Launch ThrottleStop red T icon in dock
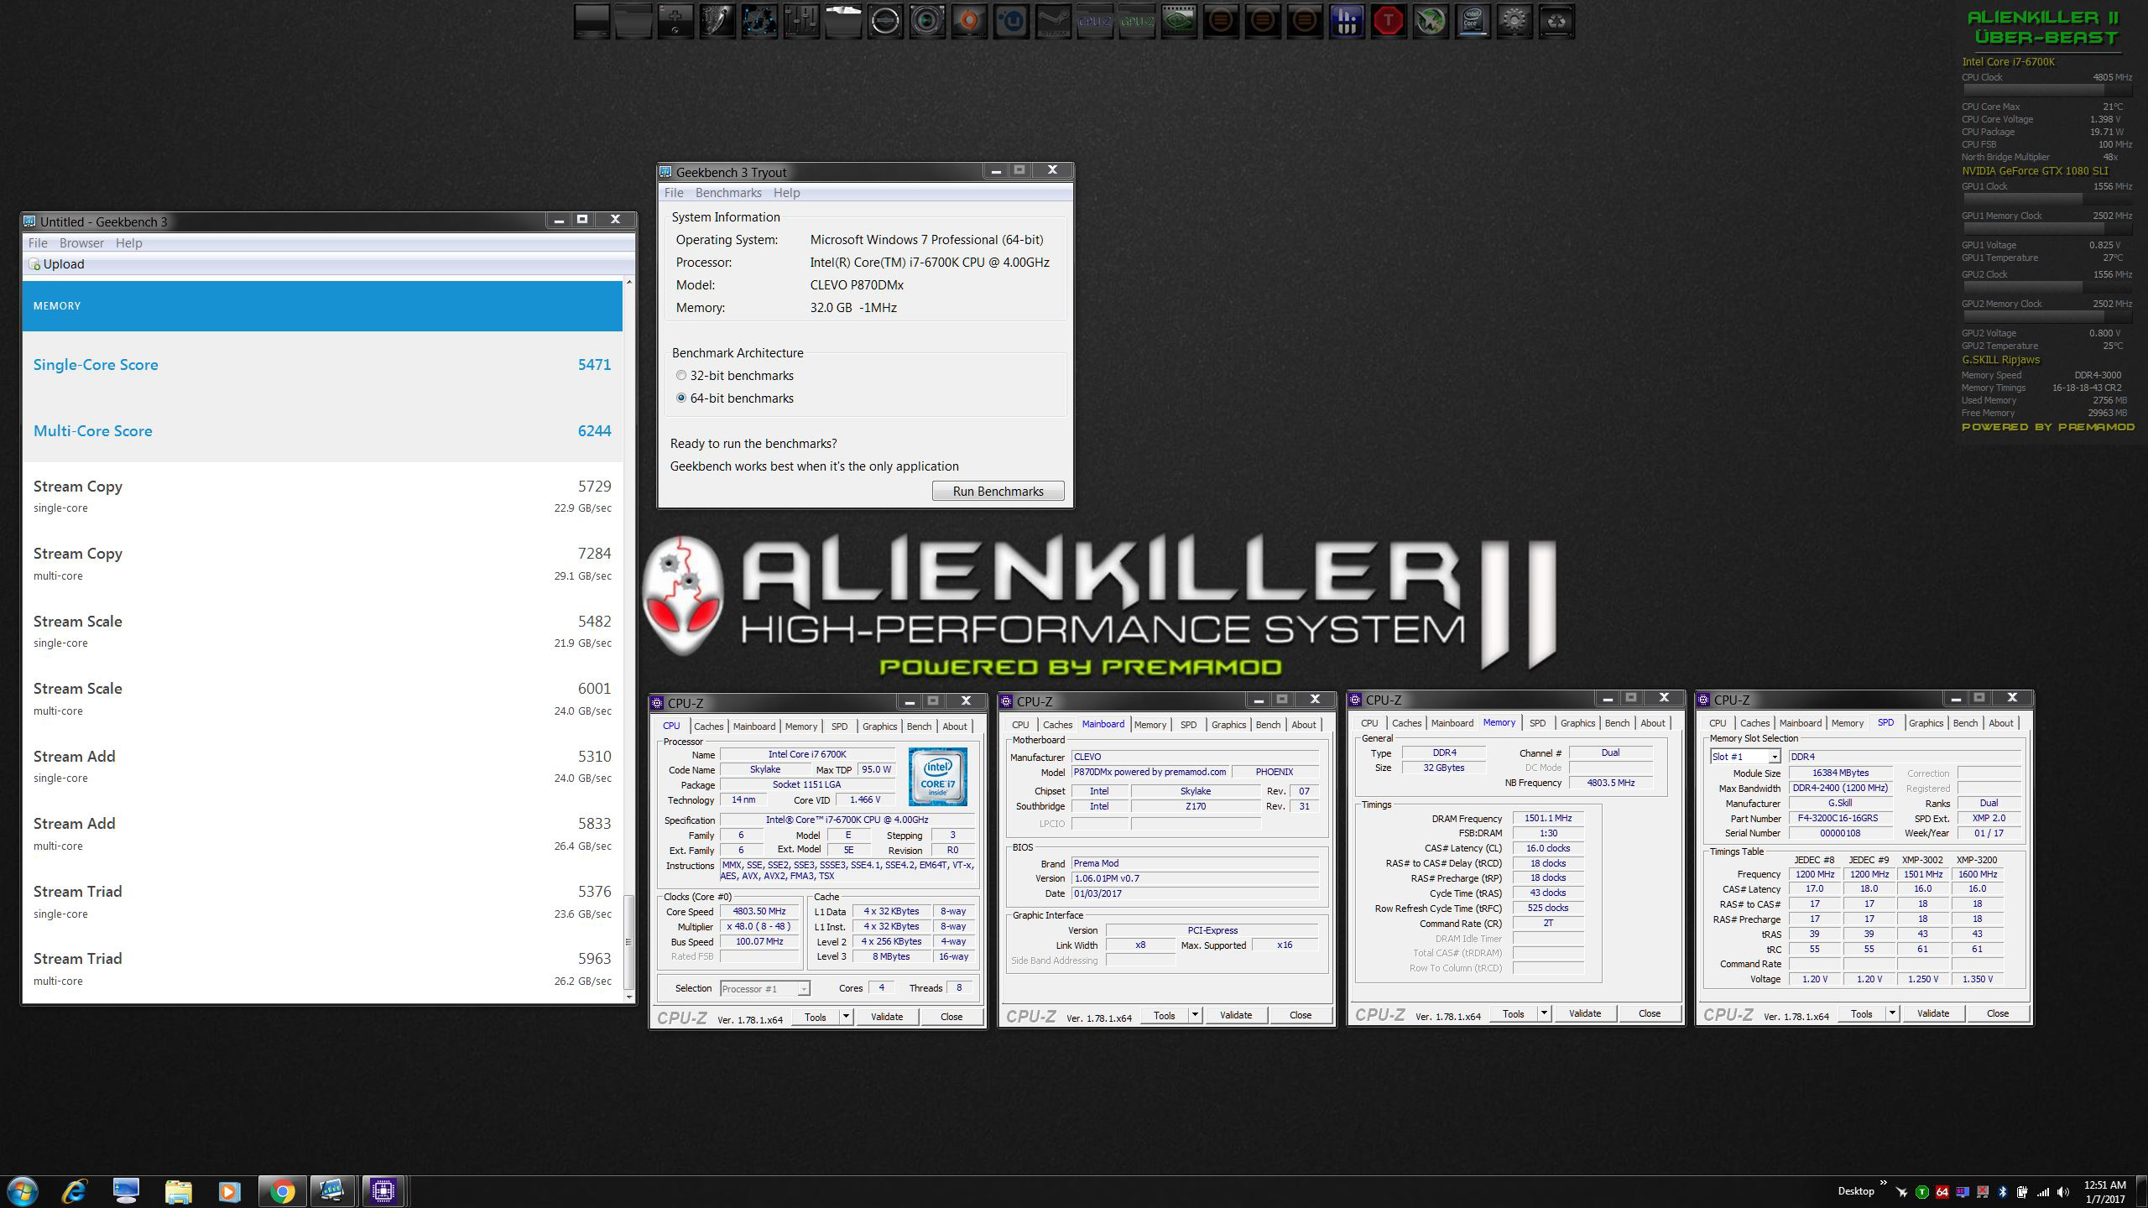2148x1208 pixels. 1389,21
